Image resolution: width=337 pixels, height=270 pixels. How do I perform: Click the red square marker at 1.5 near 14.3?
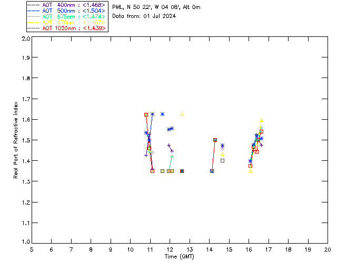tap(215, 140)
